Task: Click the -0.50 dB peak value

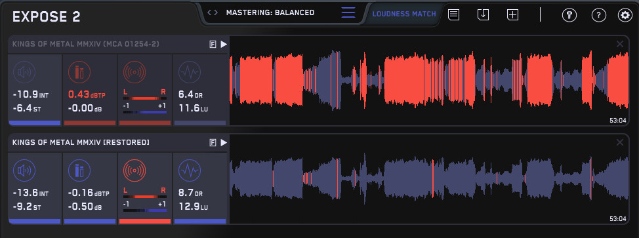Action: 85,207
